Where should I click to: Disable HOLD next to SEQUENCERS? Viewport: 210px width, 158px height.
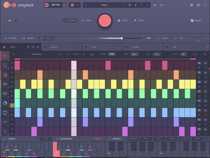pos(97,139)
